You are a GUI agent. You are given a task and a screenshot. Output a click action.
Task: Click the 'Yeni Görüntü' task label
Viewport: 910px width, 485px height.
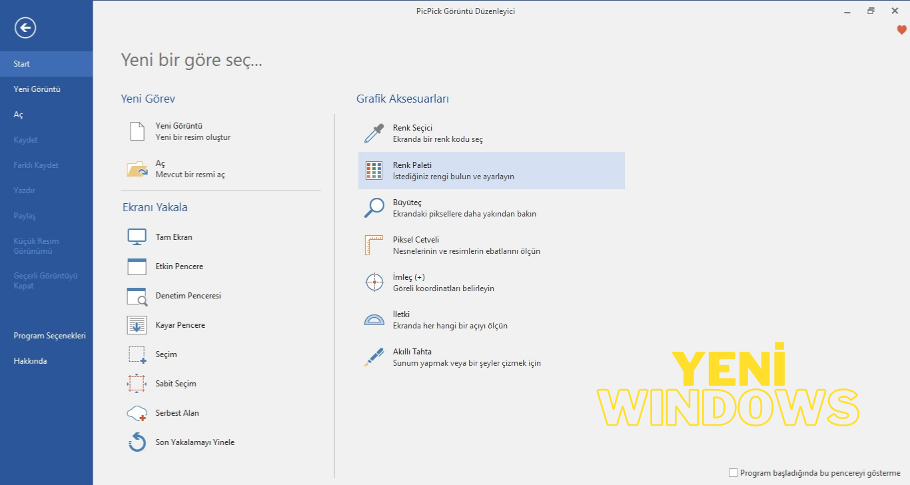point(179,126)
